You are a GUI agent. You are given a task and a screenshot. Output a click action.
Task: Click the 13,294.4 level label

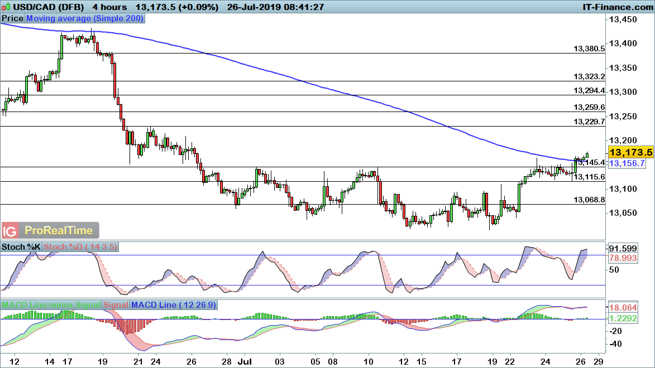coord(589,90)
